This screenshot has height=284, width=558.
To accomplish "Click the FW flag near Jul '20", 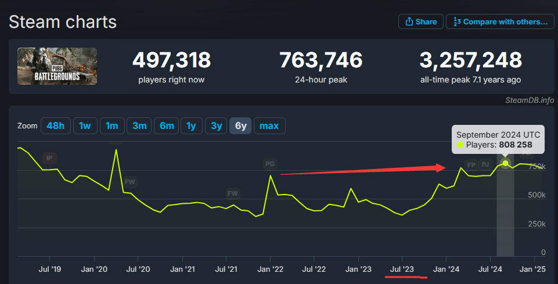I will [x=130, y=182].
